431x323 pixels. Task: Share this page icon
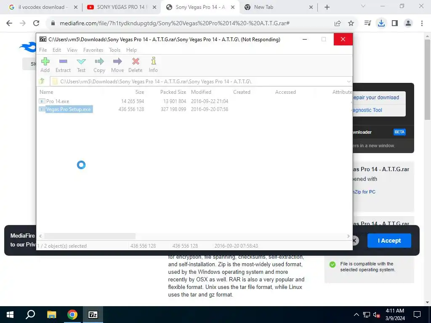338,24
